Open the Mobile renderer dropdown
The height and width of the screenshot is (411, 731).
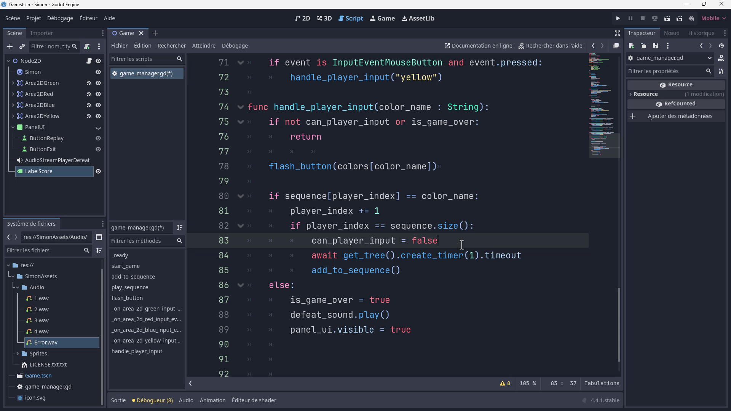713,18
